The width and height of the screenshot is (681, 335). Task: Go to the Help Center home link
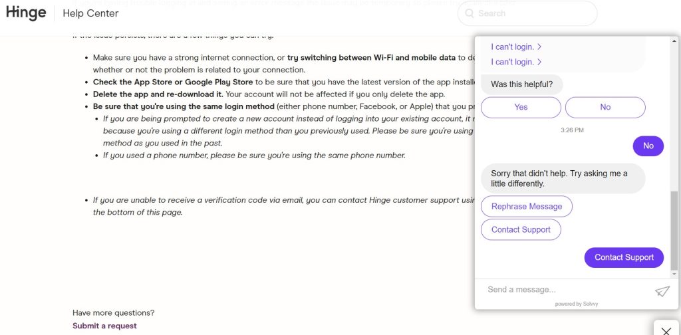pos(90,13)
